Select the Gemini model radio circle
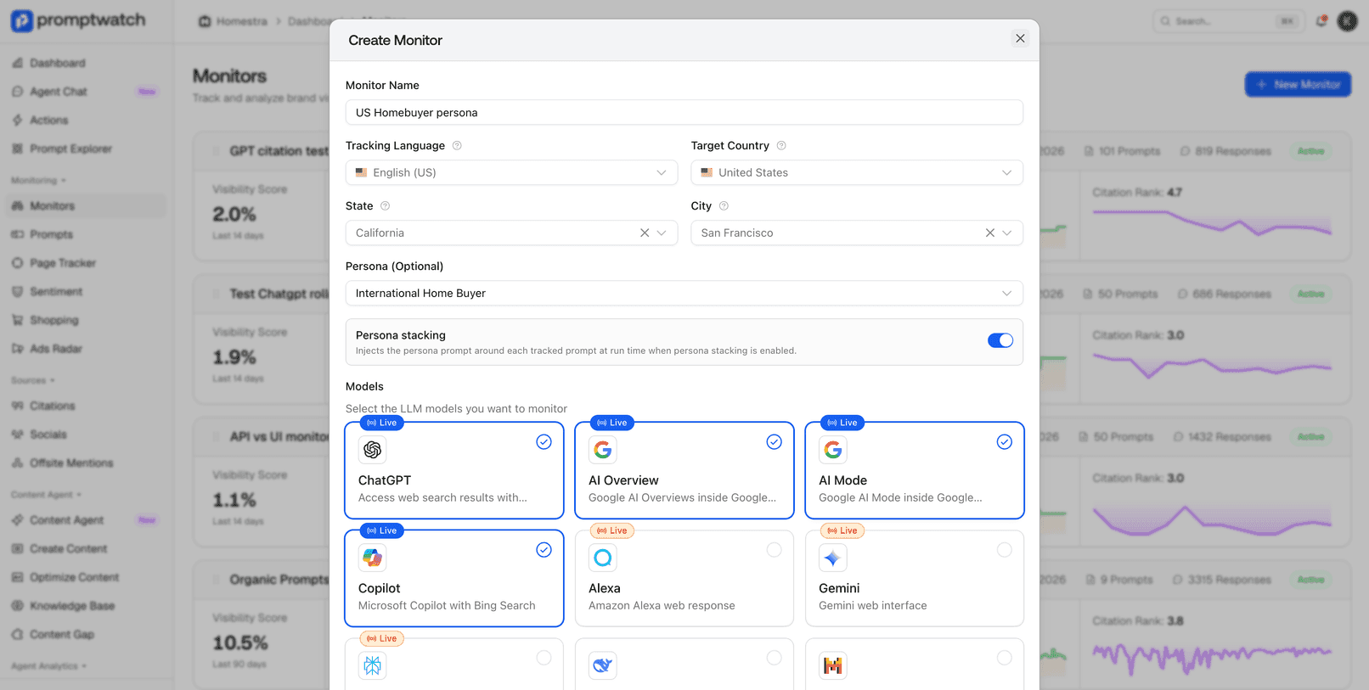This screenshot has width=1369, height=690. (1004, 550)
